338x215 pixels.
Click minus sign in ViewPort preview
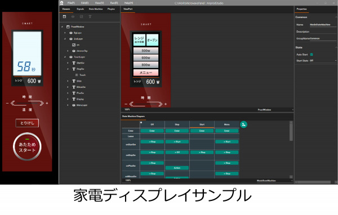pyautogui.click(x=126, y=104)
